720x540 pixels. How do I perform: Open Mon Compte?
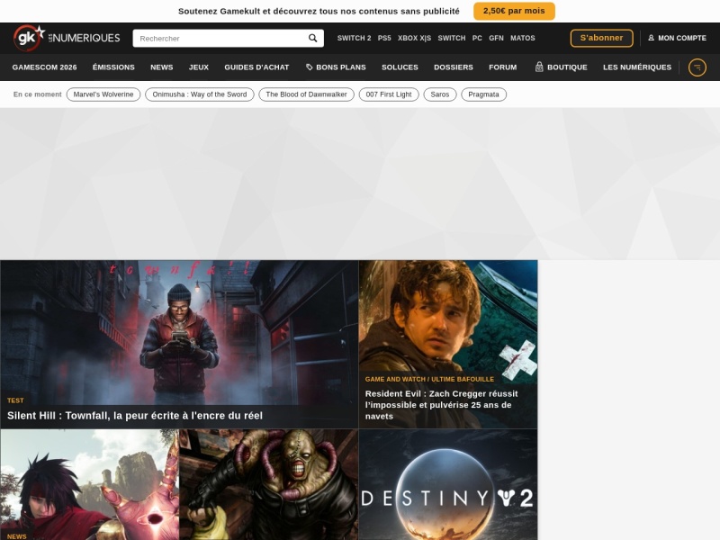[x=678, y=38]
